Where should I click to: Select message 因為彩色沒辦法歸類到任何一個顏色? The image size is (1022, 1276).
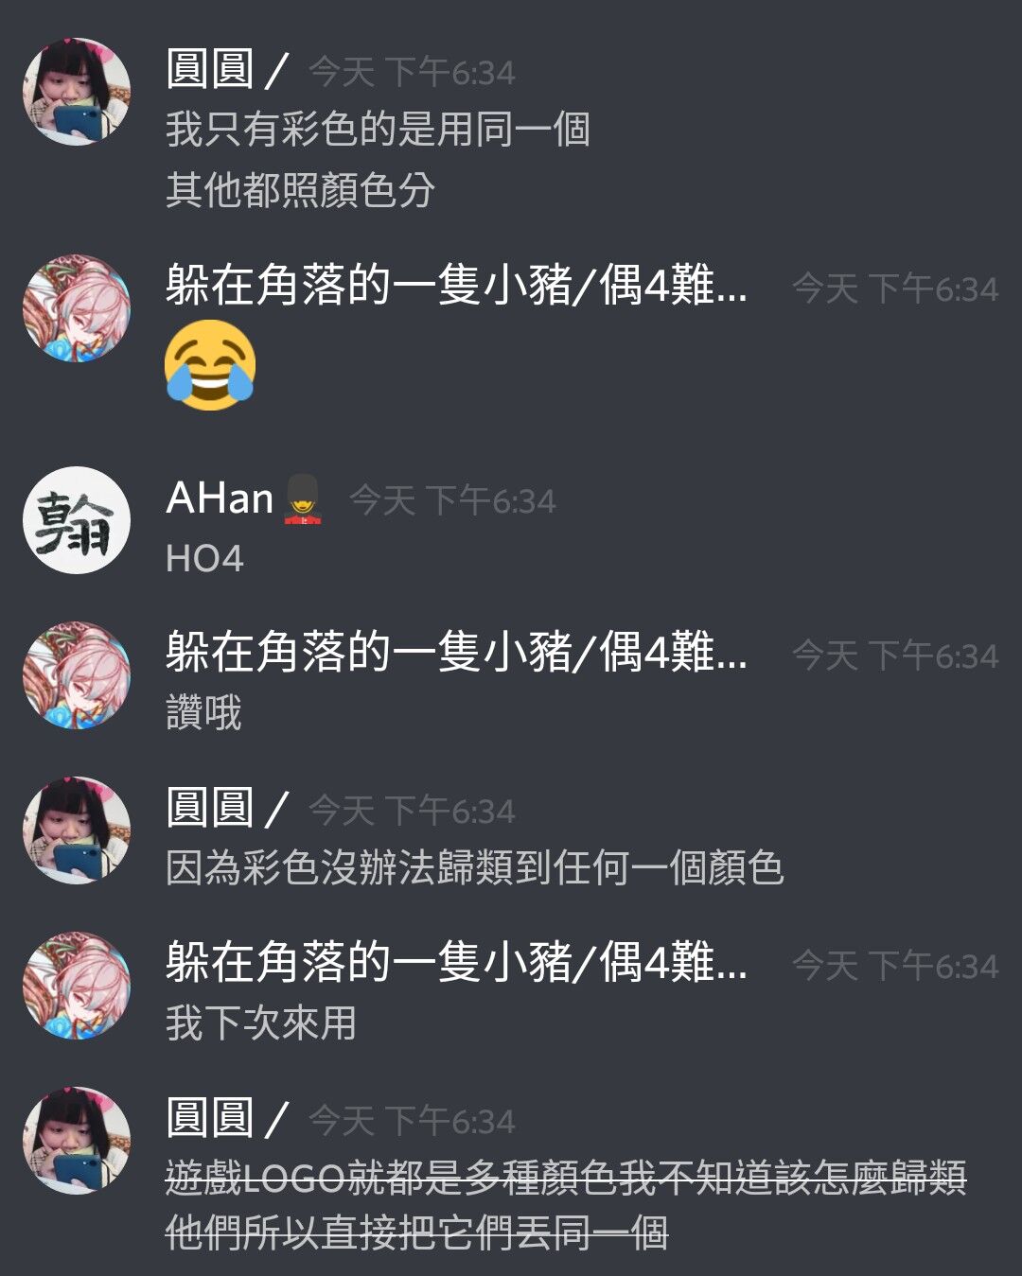[475, 868]
